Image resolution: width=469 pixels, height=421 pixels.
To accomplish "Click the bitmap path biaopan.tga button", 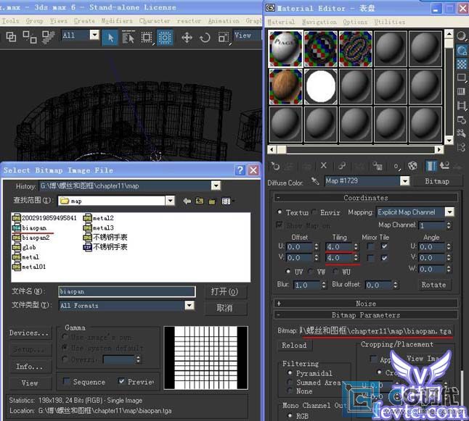I will pyautogui.click(x=376, y=331).
